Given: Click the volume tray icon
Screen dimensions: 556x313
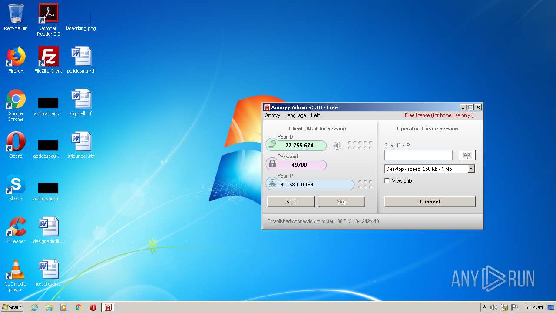Looking at the screenshot, I should (494, 307).
